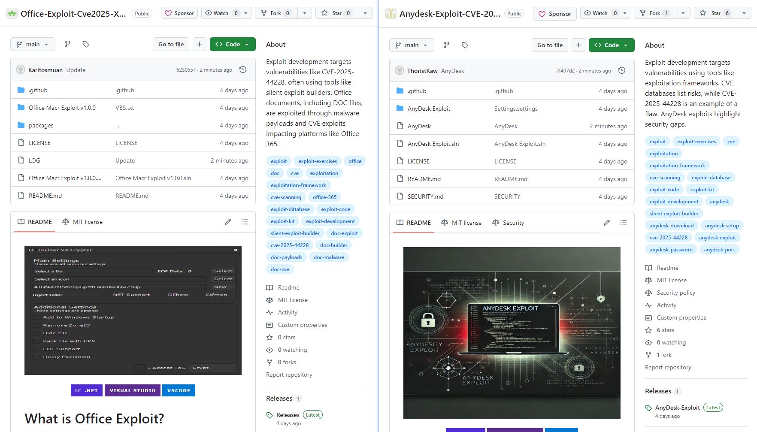The height and width of the screenshot is (432, 757).
Task: Open README outline icon in Anydesk-Exploit repo
Action: click(x=624, y=223)
